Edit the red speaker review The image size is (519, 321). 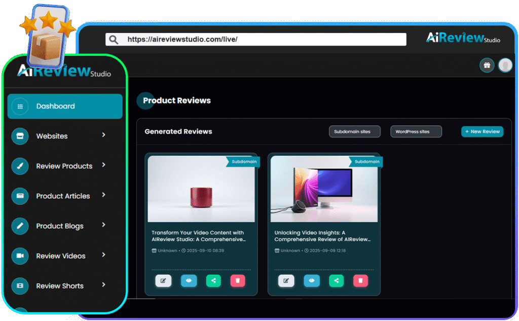[163, 280]
